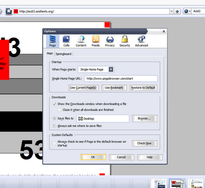Confirm the dialog with OK
This screenshot has height=188, width=205.
(x=93, y=157)
